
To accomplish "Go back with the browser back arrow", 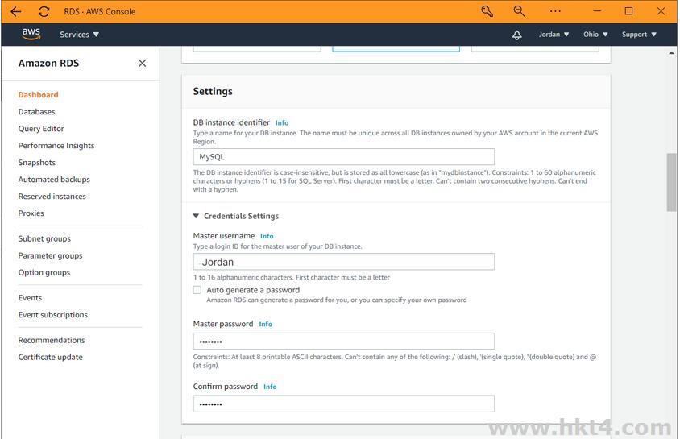I will [16, 12].
